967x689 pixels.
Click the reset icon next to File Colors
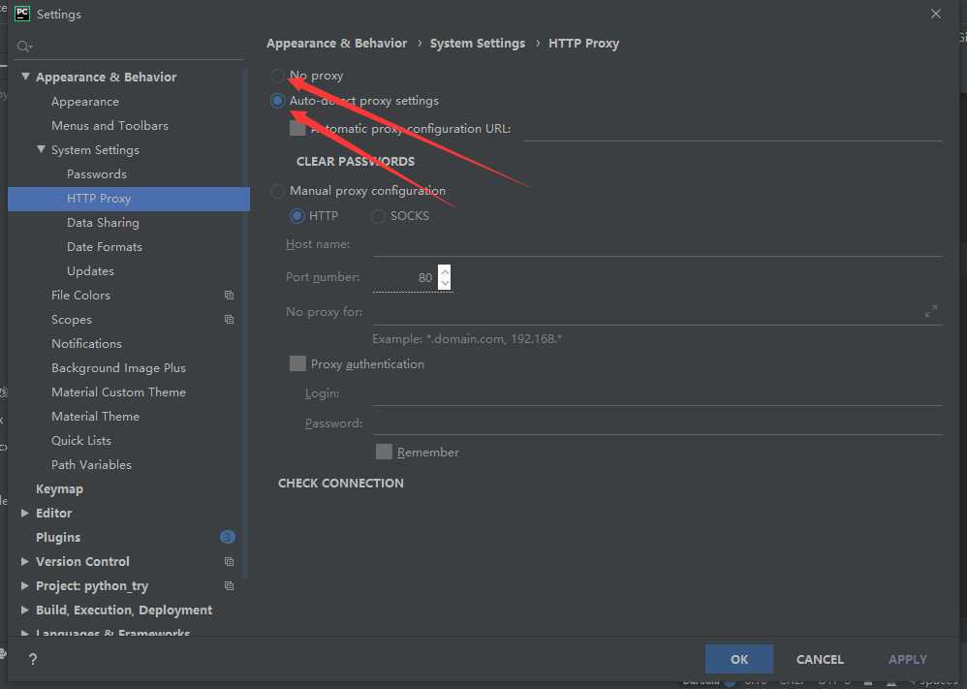pyautogui.click(x=229, y=295)
